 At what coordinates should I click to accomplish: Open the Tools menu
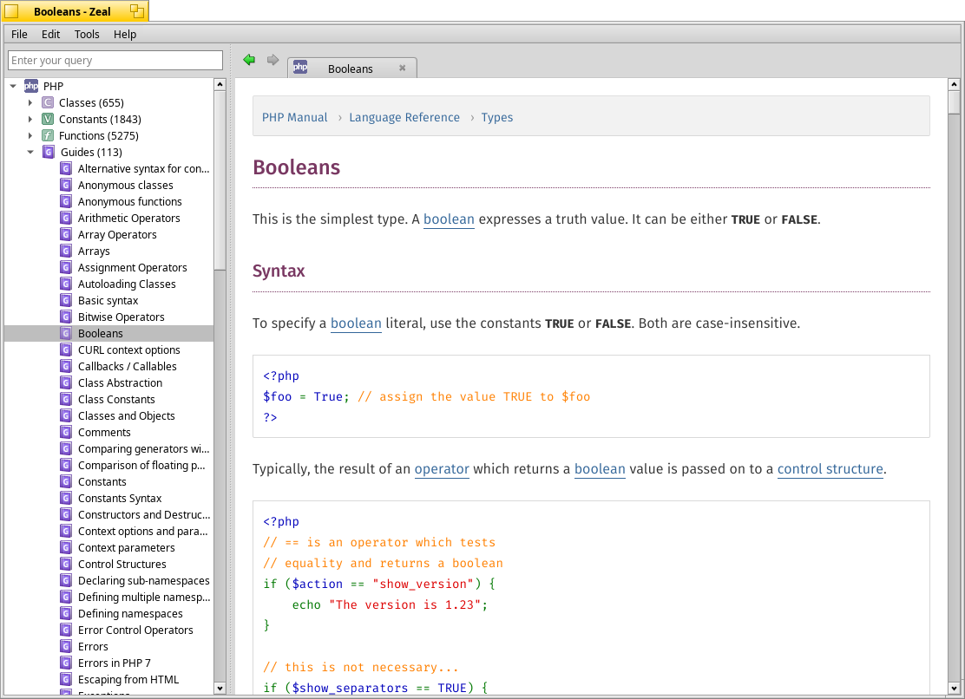pyautogui.click(x=87, y=35)
